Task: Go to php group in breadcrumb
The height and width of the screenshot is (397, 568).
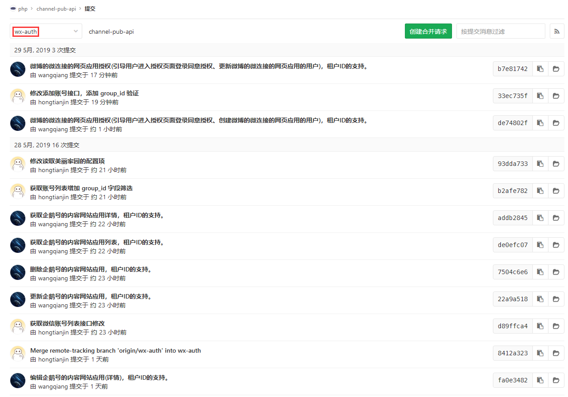Action: click(x=23, y=8)
